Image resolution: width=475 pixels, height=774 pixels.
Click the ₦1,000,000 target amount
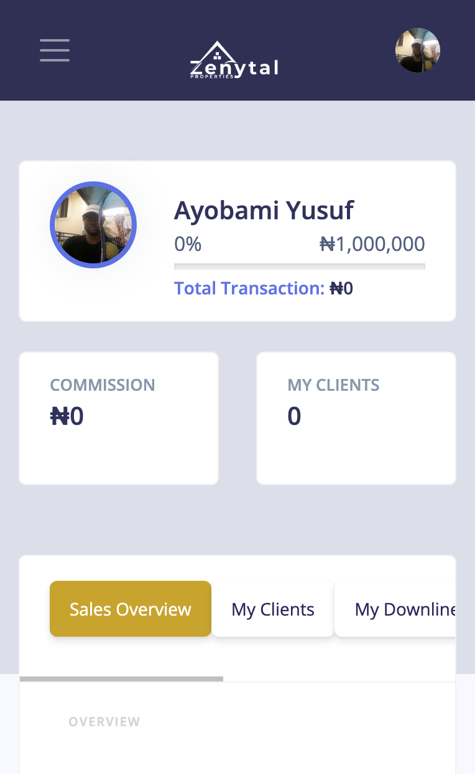click(x=372, y=244)
